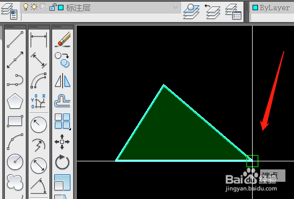Click the cyan color swatch of 标注层

(x=61, y=8)
